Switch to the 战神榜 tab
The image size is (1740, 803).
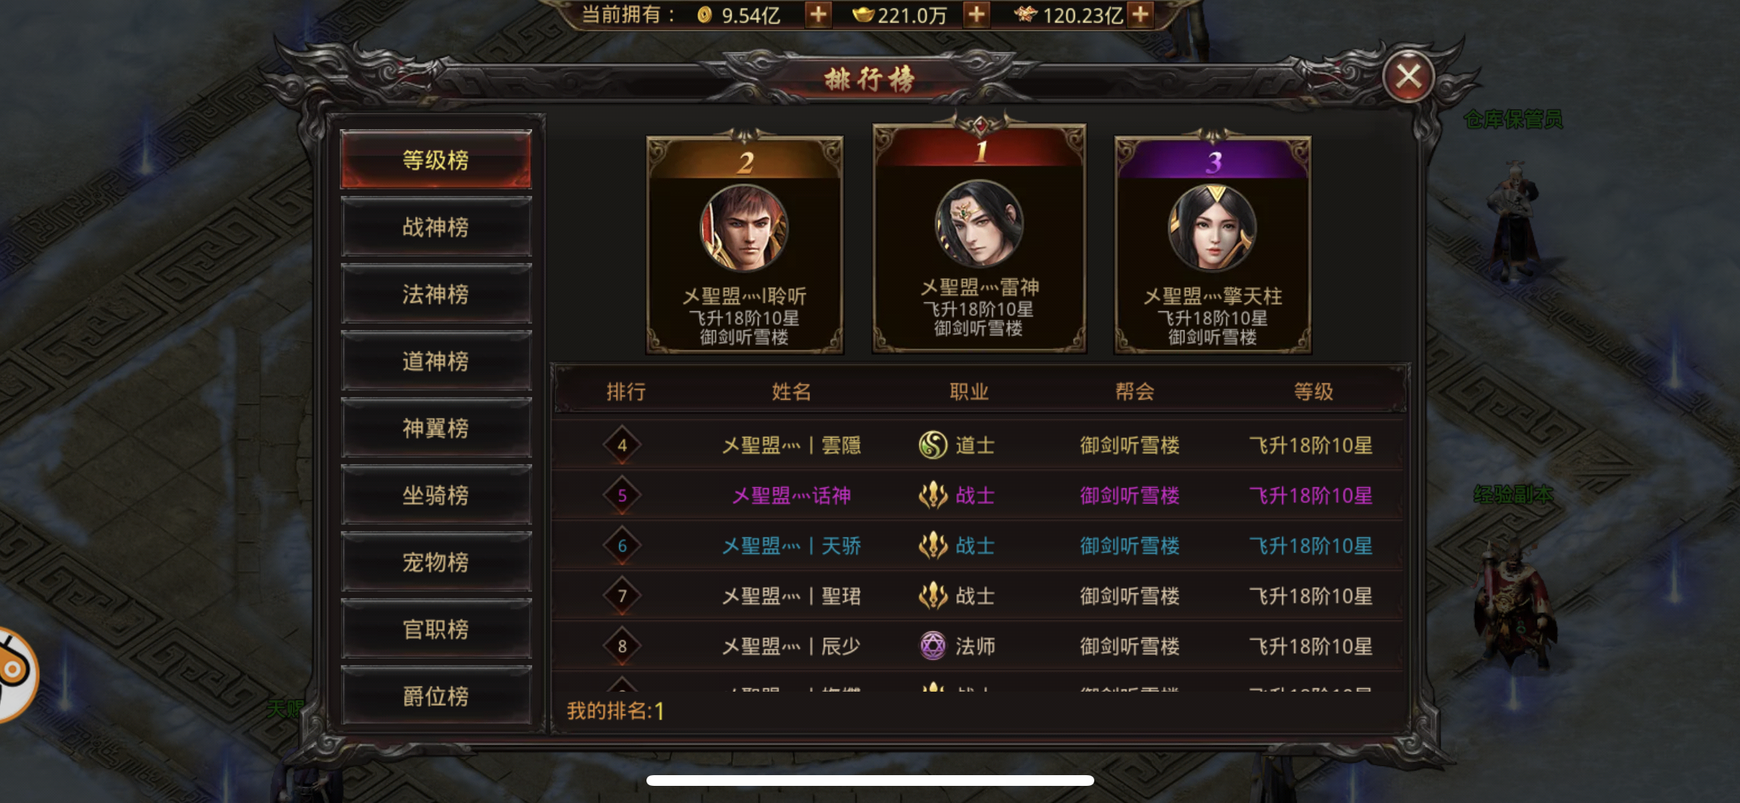tap(436, 227)
